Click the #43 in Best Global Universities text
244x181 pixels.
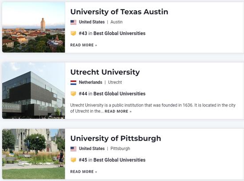[x=112, y=33]
